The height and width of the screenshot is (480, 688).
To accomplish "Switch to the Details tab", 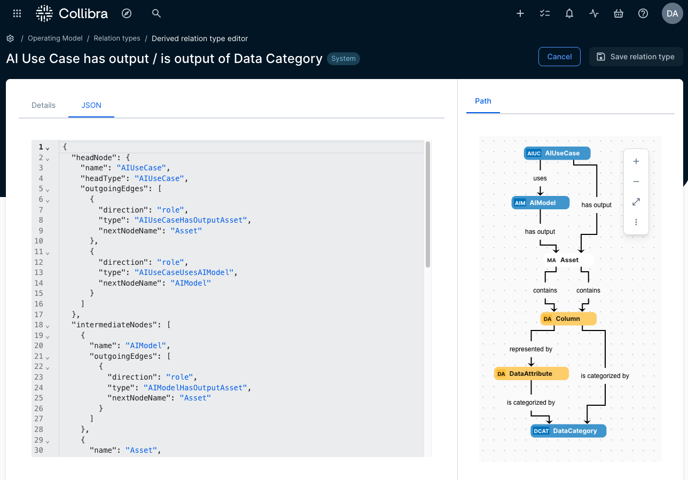I will [43, 105].
